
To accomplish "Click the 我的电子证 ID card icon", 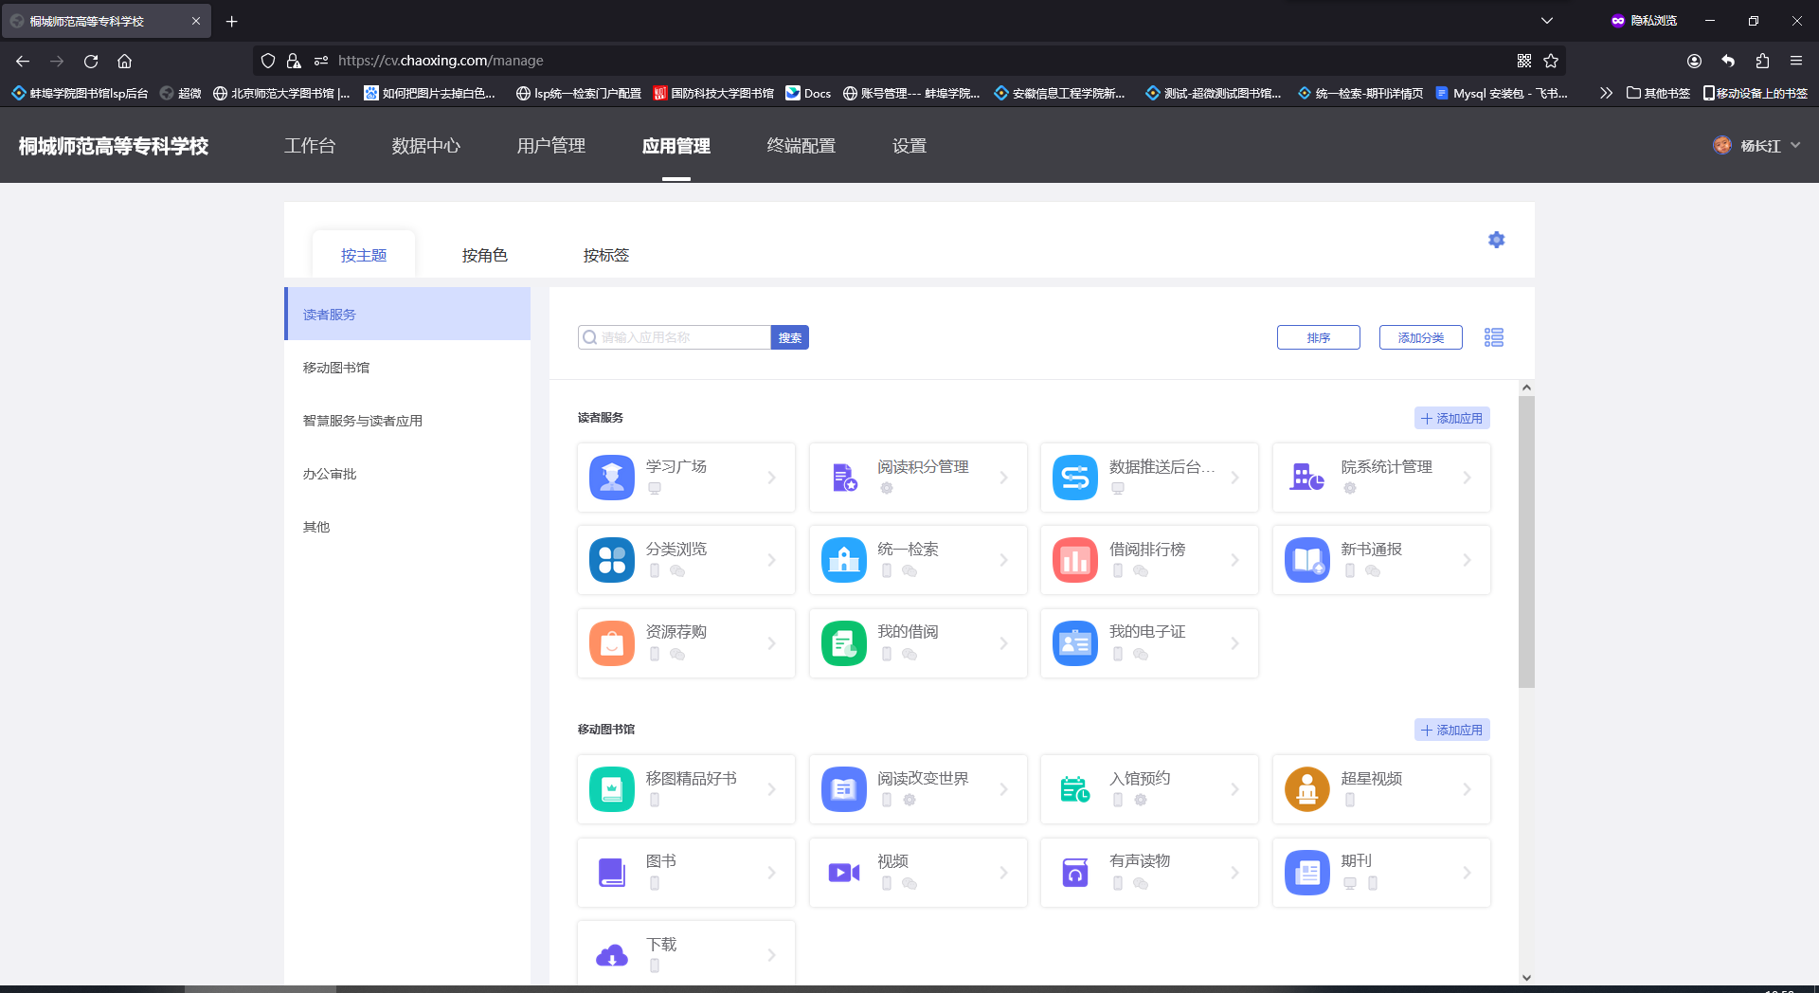I will point(1074,643).
